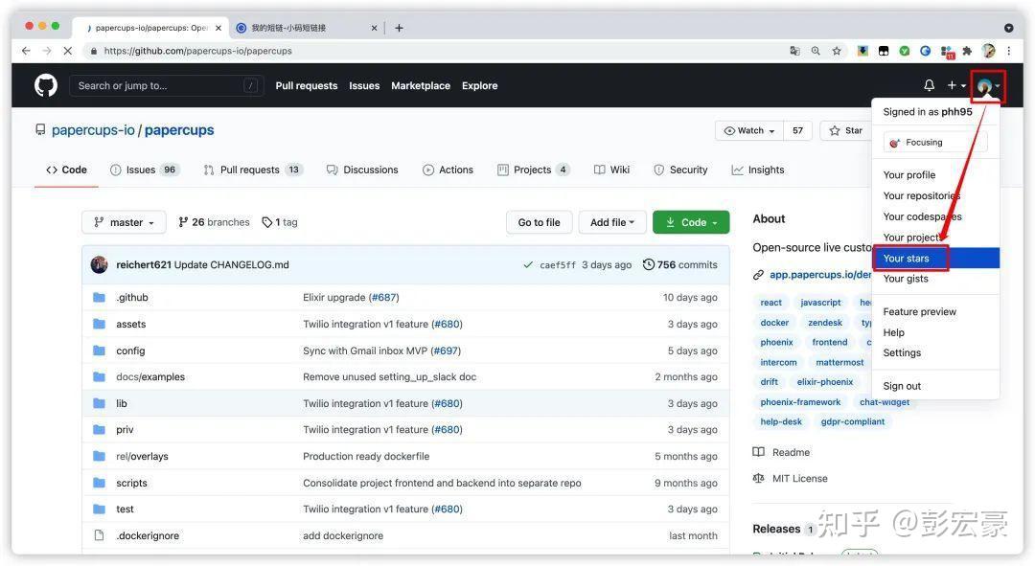Toggle Watch on this repository

748,130
